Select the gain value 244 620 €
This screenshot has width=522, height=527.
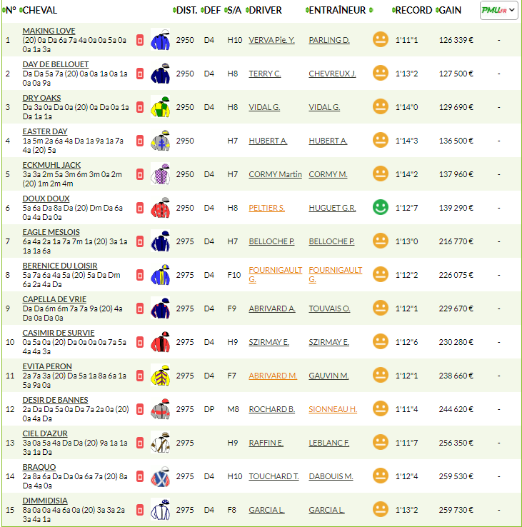point(456,409)
